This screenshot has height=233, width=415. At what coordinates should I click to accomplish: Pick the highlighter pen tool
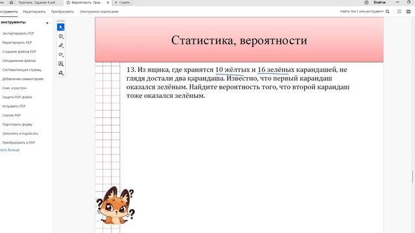(60, 45)
